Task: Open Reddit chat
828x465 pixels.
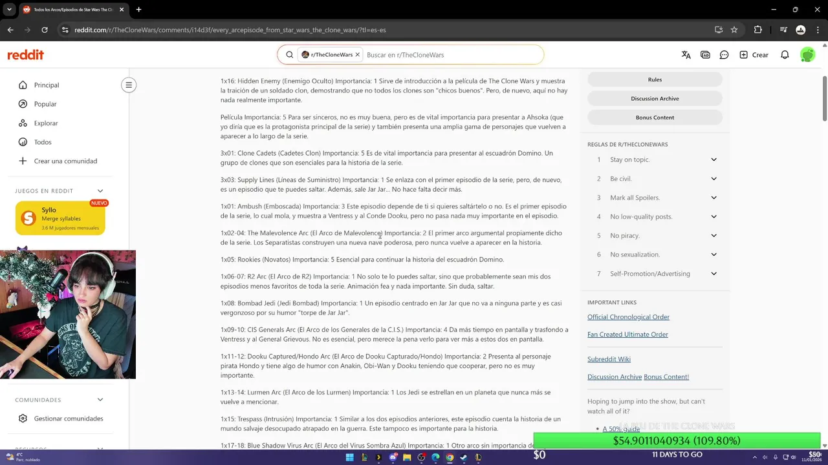Action: point(724,55)
